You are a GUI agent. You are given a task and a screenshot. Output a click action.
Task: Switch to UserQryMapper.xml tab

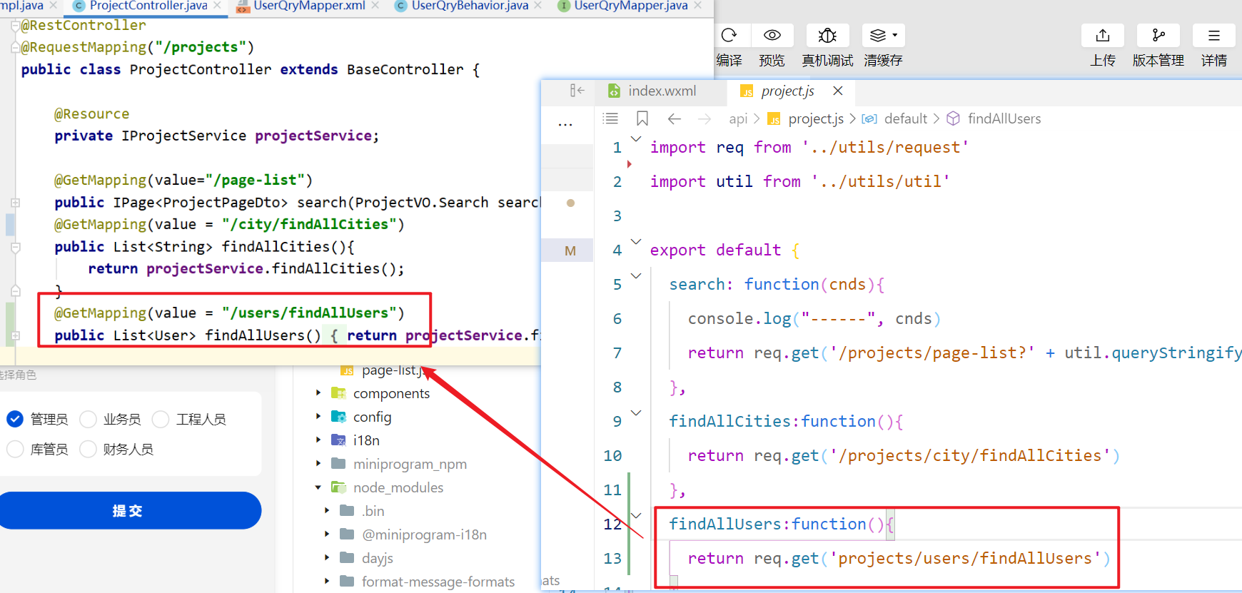point(308,6)
